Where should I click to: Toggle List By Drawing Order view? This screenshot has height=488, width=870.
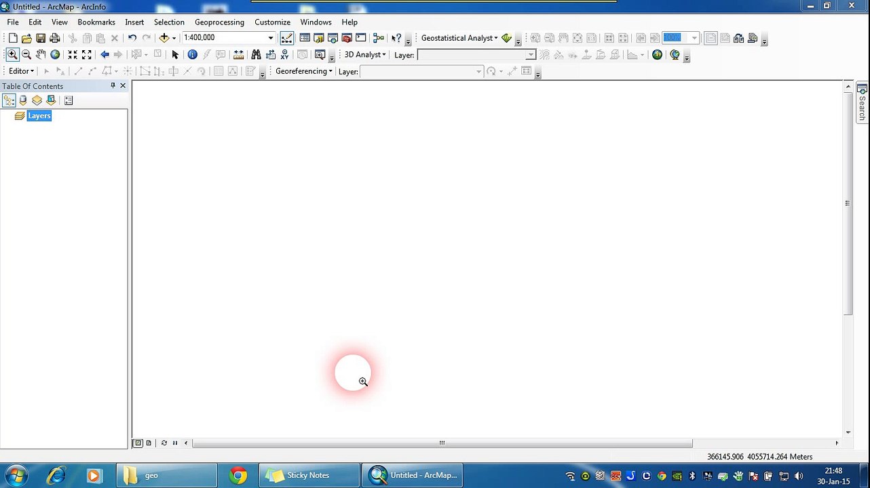pyautogui.click(x=9, y=100)
